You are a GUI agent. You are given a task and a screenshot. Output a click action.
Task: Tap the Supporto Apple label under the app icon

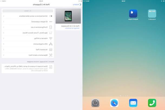[133, 19]
